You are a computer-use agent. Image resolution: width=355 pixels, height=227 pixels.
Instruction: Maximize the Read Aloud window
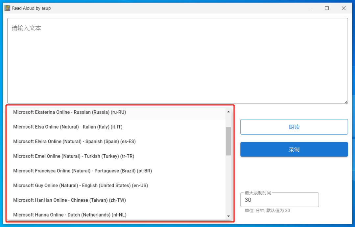click(x=327, y=8)
